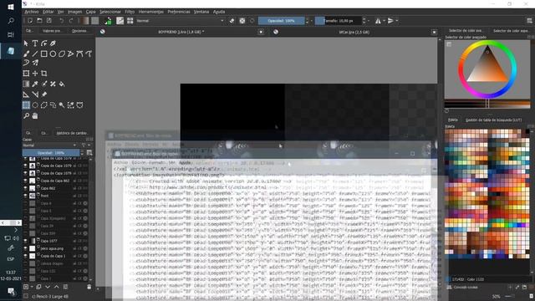Screen dimensions: 535x301
Task: Select the Gradient tool
Action: click(26, 84)
